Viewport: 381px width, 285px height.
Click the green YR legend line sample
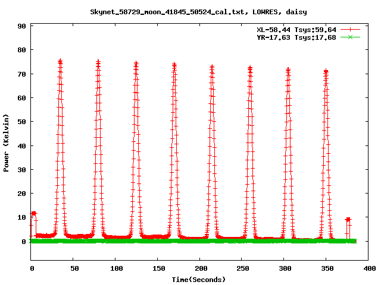[x=350, y=37]
